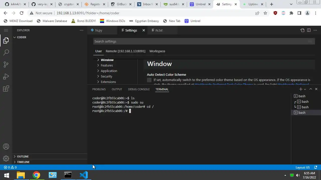The width and height of the screenshot is (321, 180).
Task: Bookmark this page with star icon
Action: tap(265, 13)
